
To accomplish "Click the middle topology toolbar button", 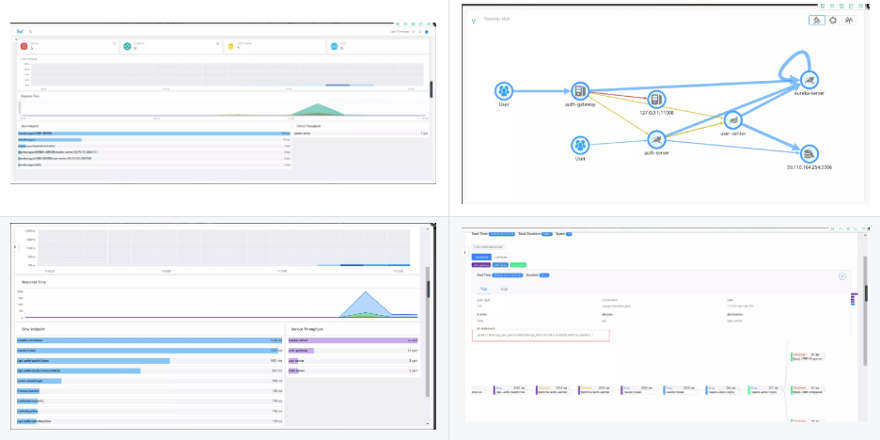I will pyautogui.click(x=833, y=20).
